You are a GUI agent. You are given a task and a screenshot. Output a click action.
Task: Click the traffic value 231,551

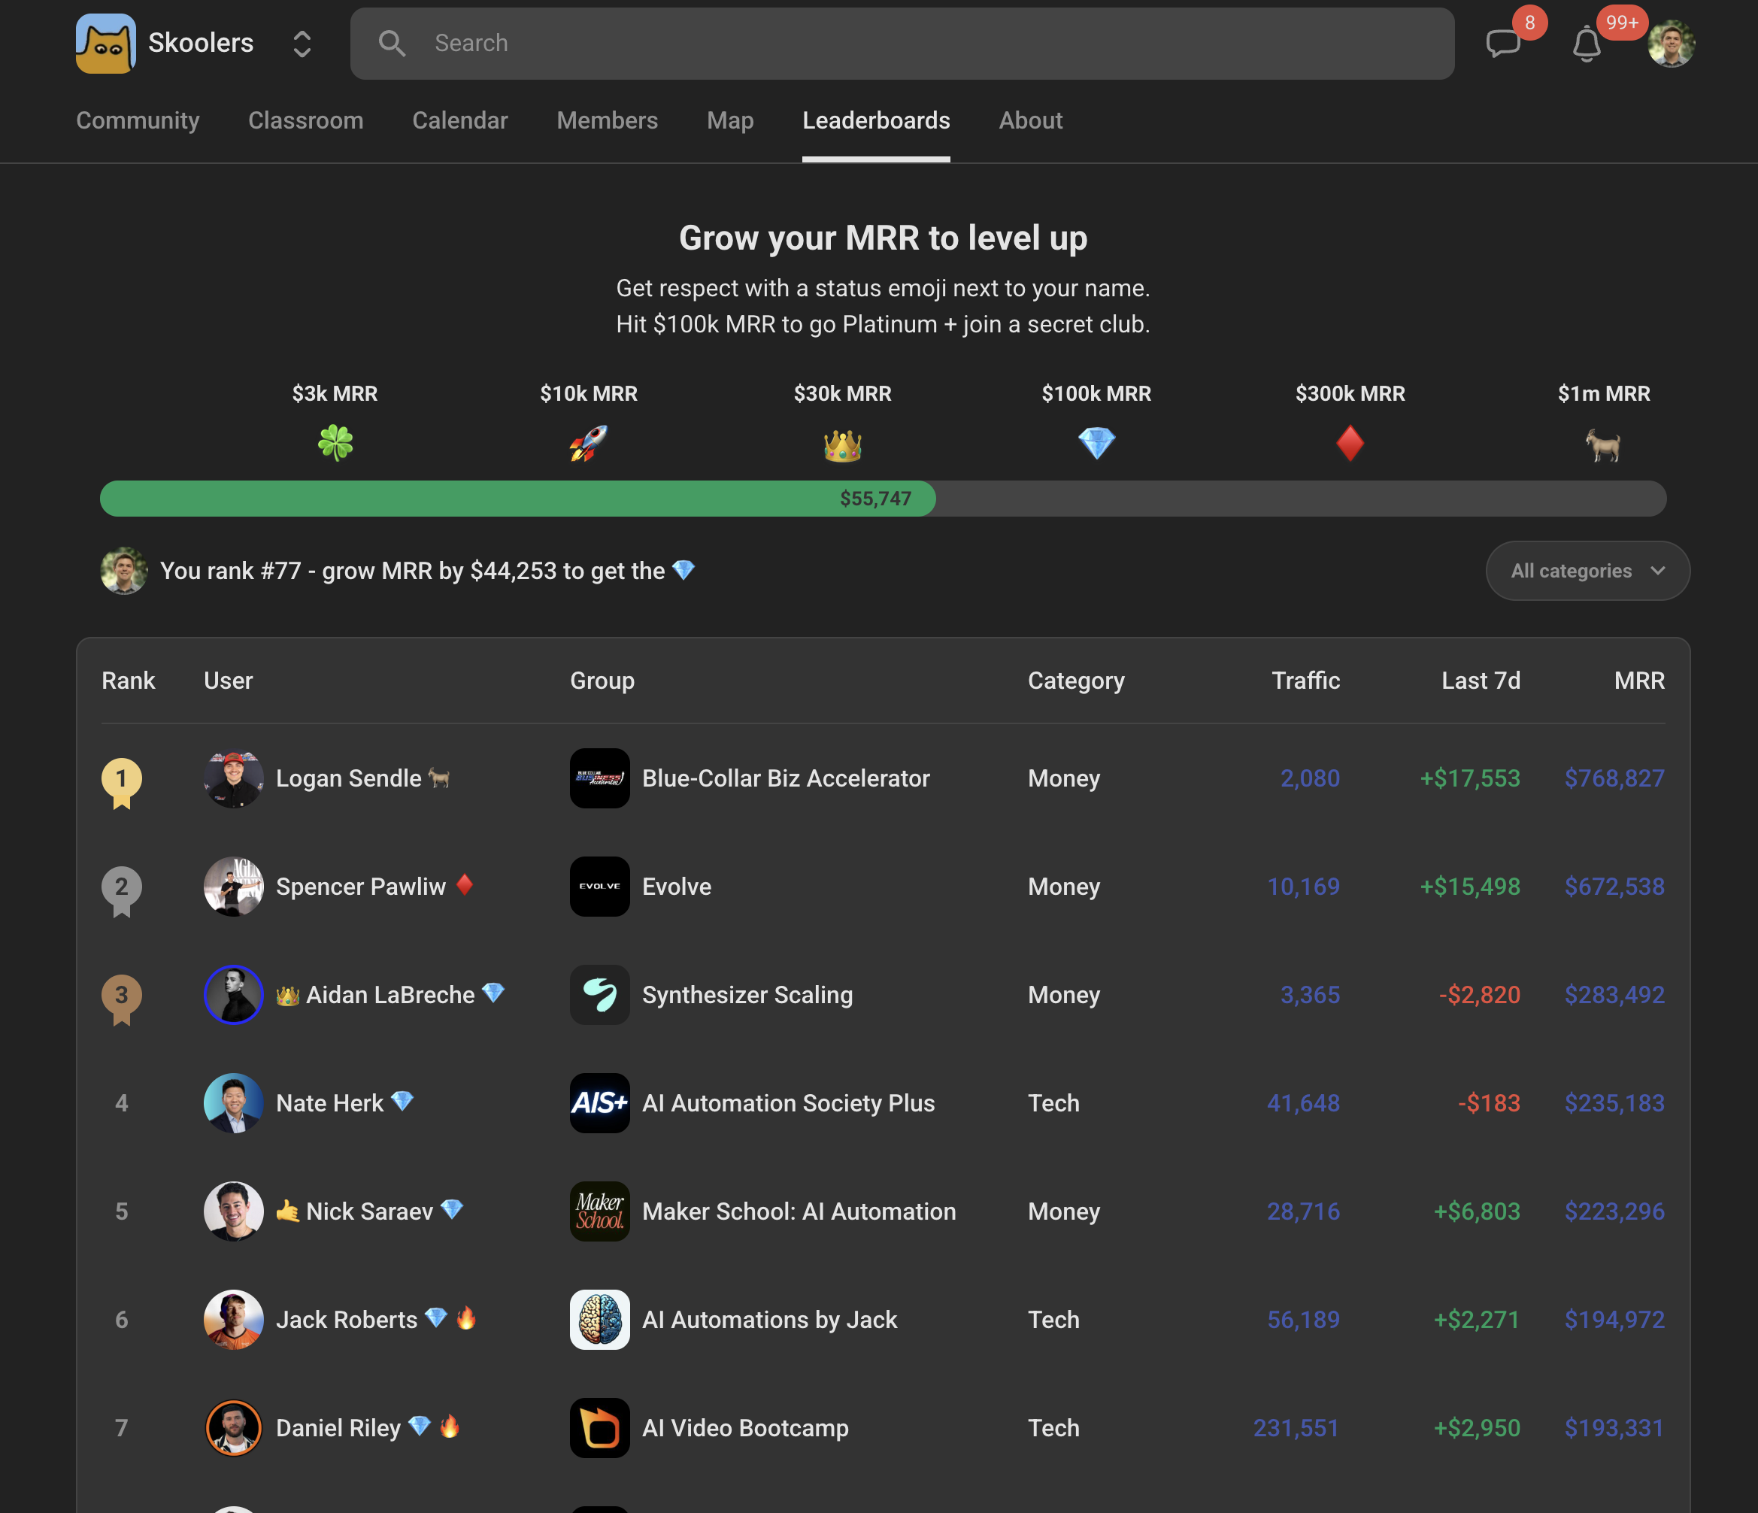point(1296,1428)
